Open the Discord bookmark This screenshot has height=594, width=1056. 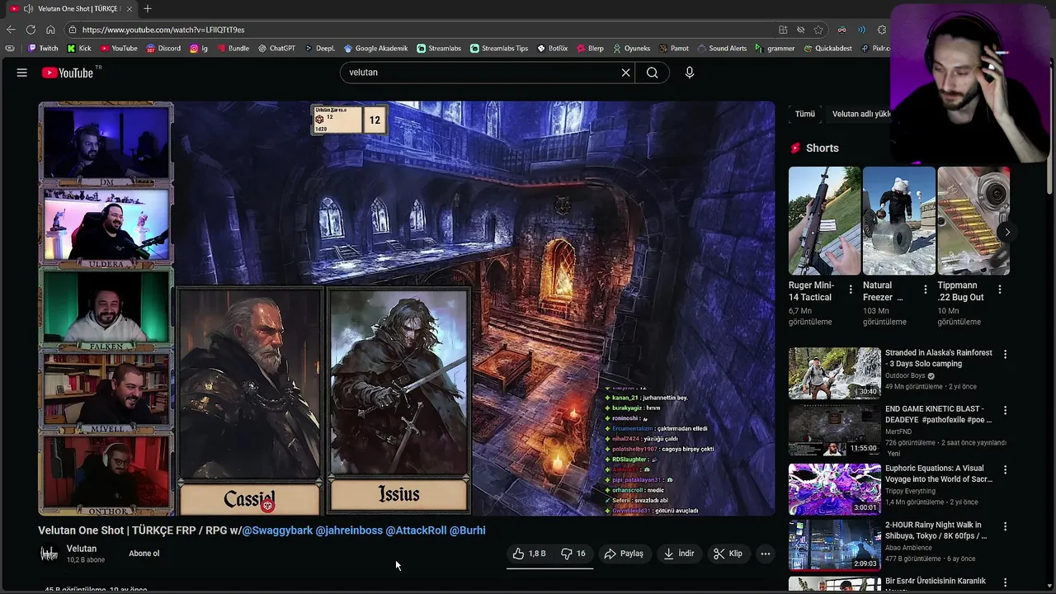pos(163,49)
